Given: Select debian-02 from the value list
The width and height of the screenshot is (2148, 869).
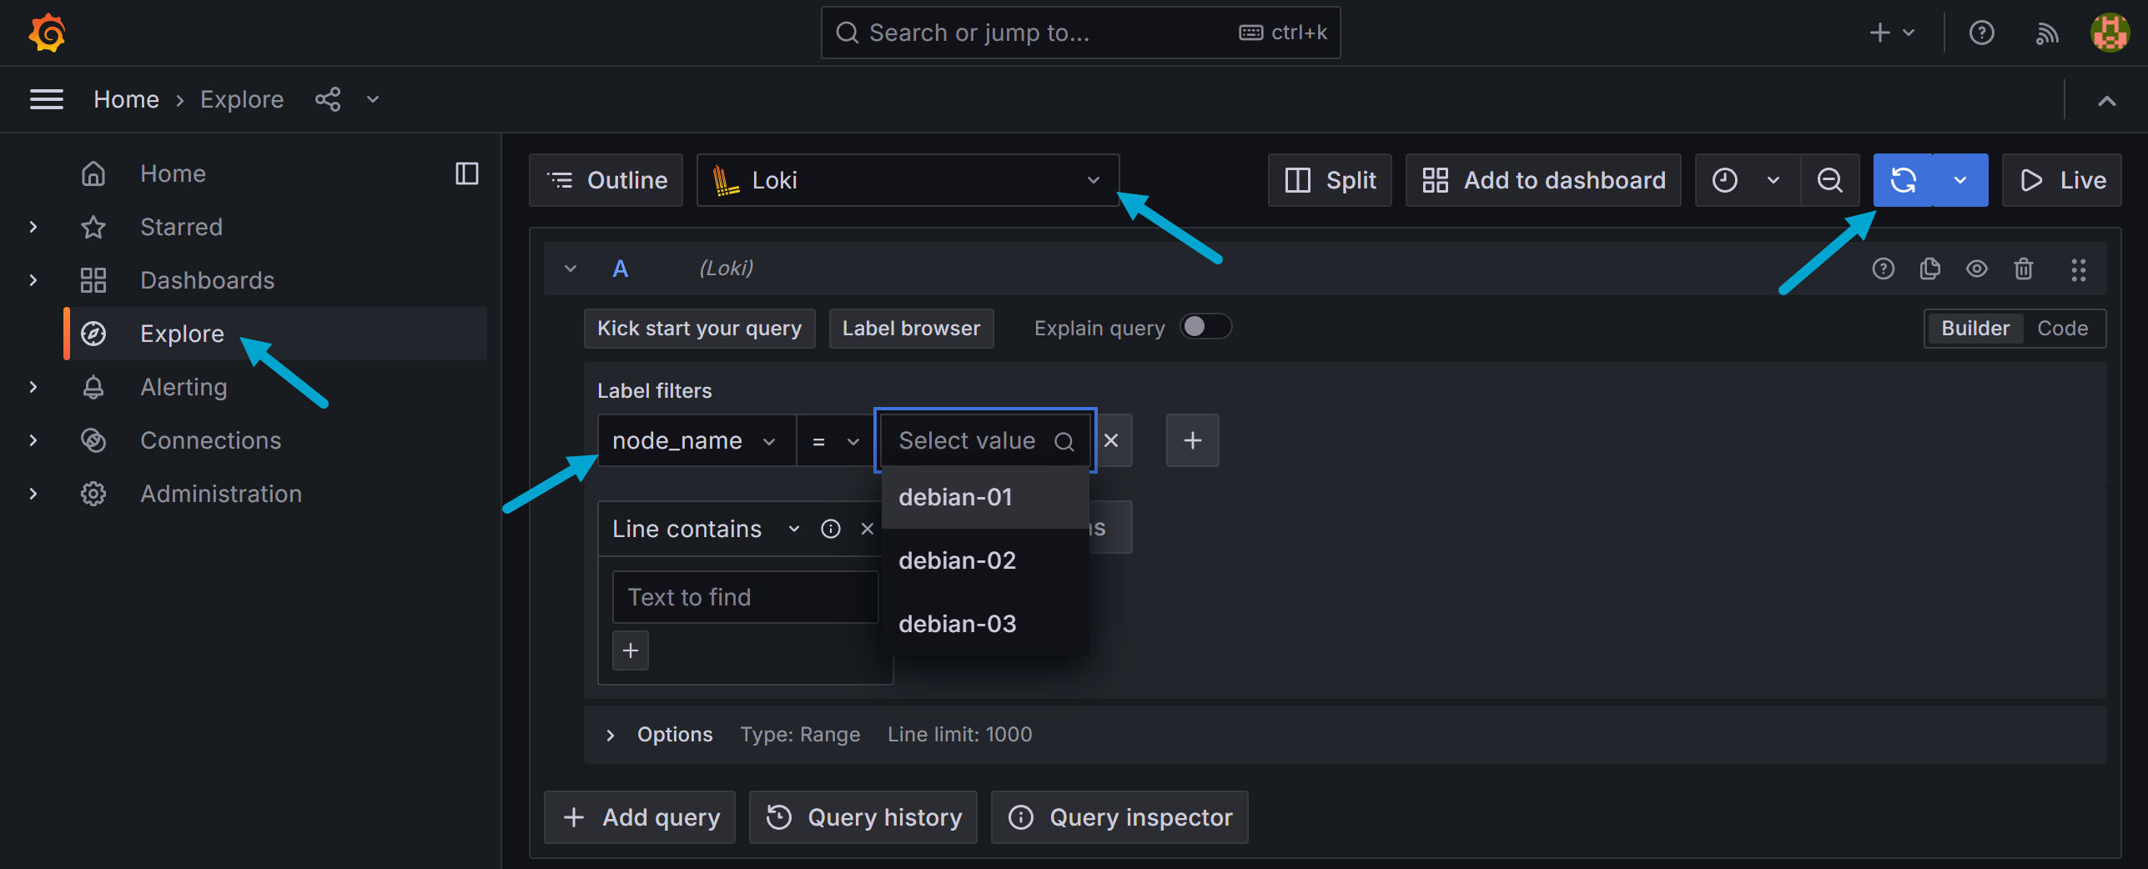Looking at the screenshot, I should (957, 560).
